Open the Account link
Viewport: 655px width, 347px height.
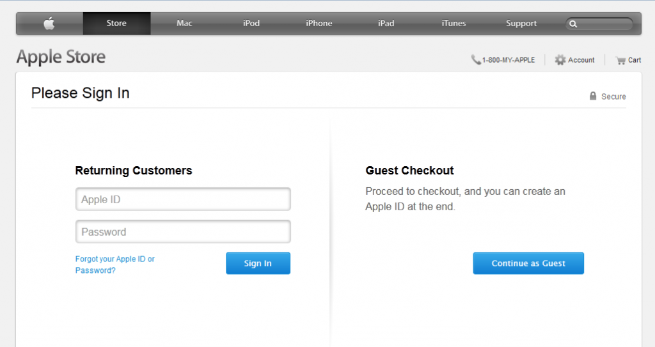pos(581,59)
